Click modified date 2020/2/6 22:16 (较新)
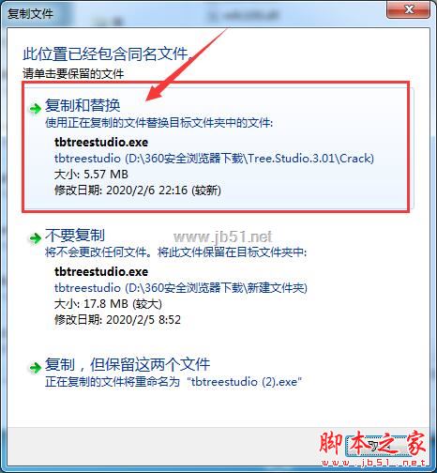 138,191
